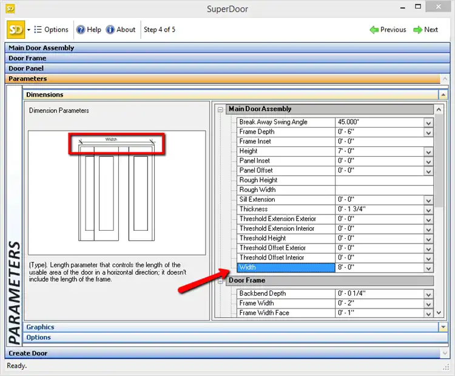Click the SuperDoor title bar app icon
Viewport: 455px width, 376px height.
coord(10,9)
